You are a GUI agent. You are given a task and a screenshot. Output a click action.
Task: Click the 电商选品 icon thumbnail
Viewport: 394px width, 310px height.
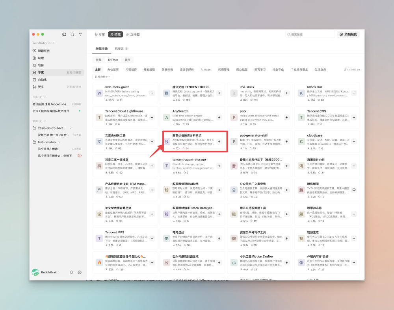[167, 238]
